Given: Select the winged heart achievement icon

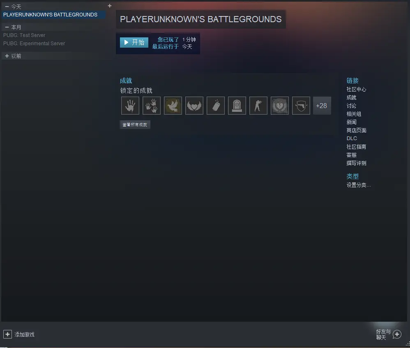Looking at the screenshot, I should click(194, 106).
